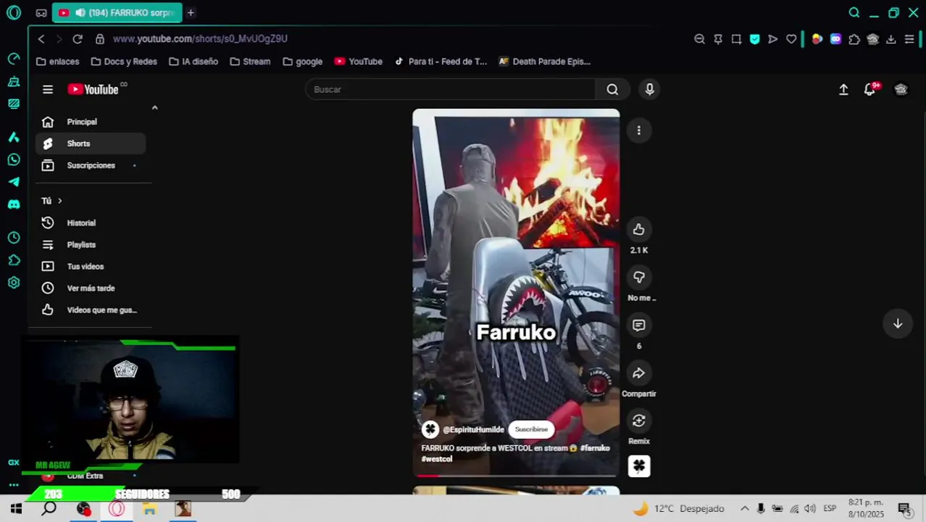Screen dimensions: 926x522
Task: Open Historial in the sidebar
Action: pyautogui.click(x=91, y=223)
